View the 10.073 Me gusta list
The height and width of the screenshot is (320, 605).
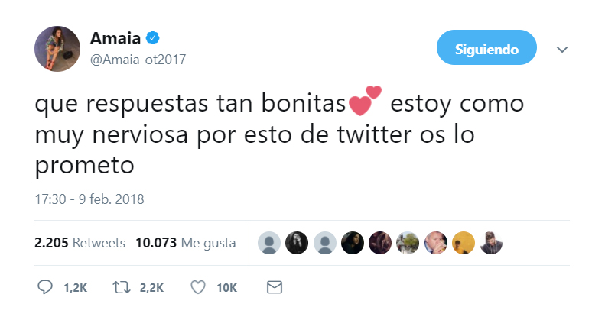(185, 243)
